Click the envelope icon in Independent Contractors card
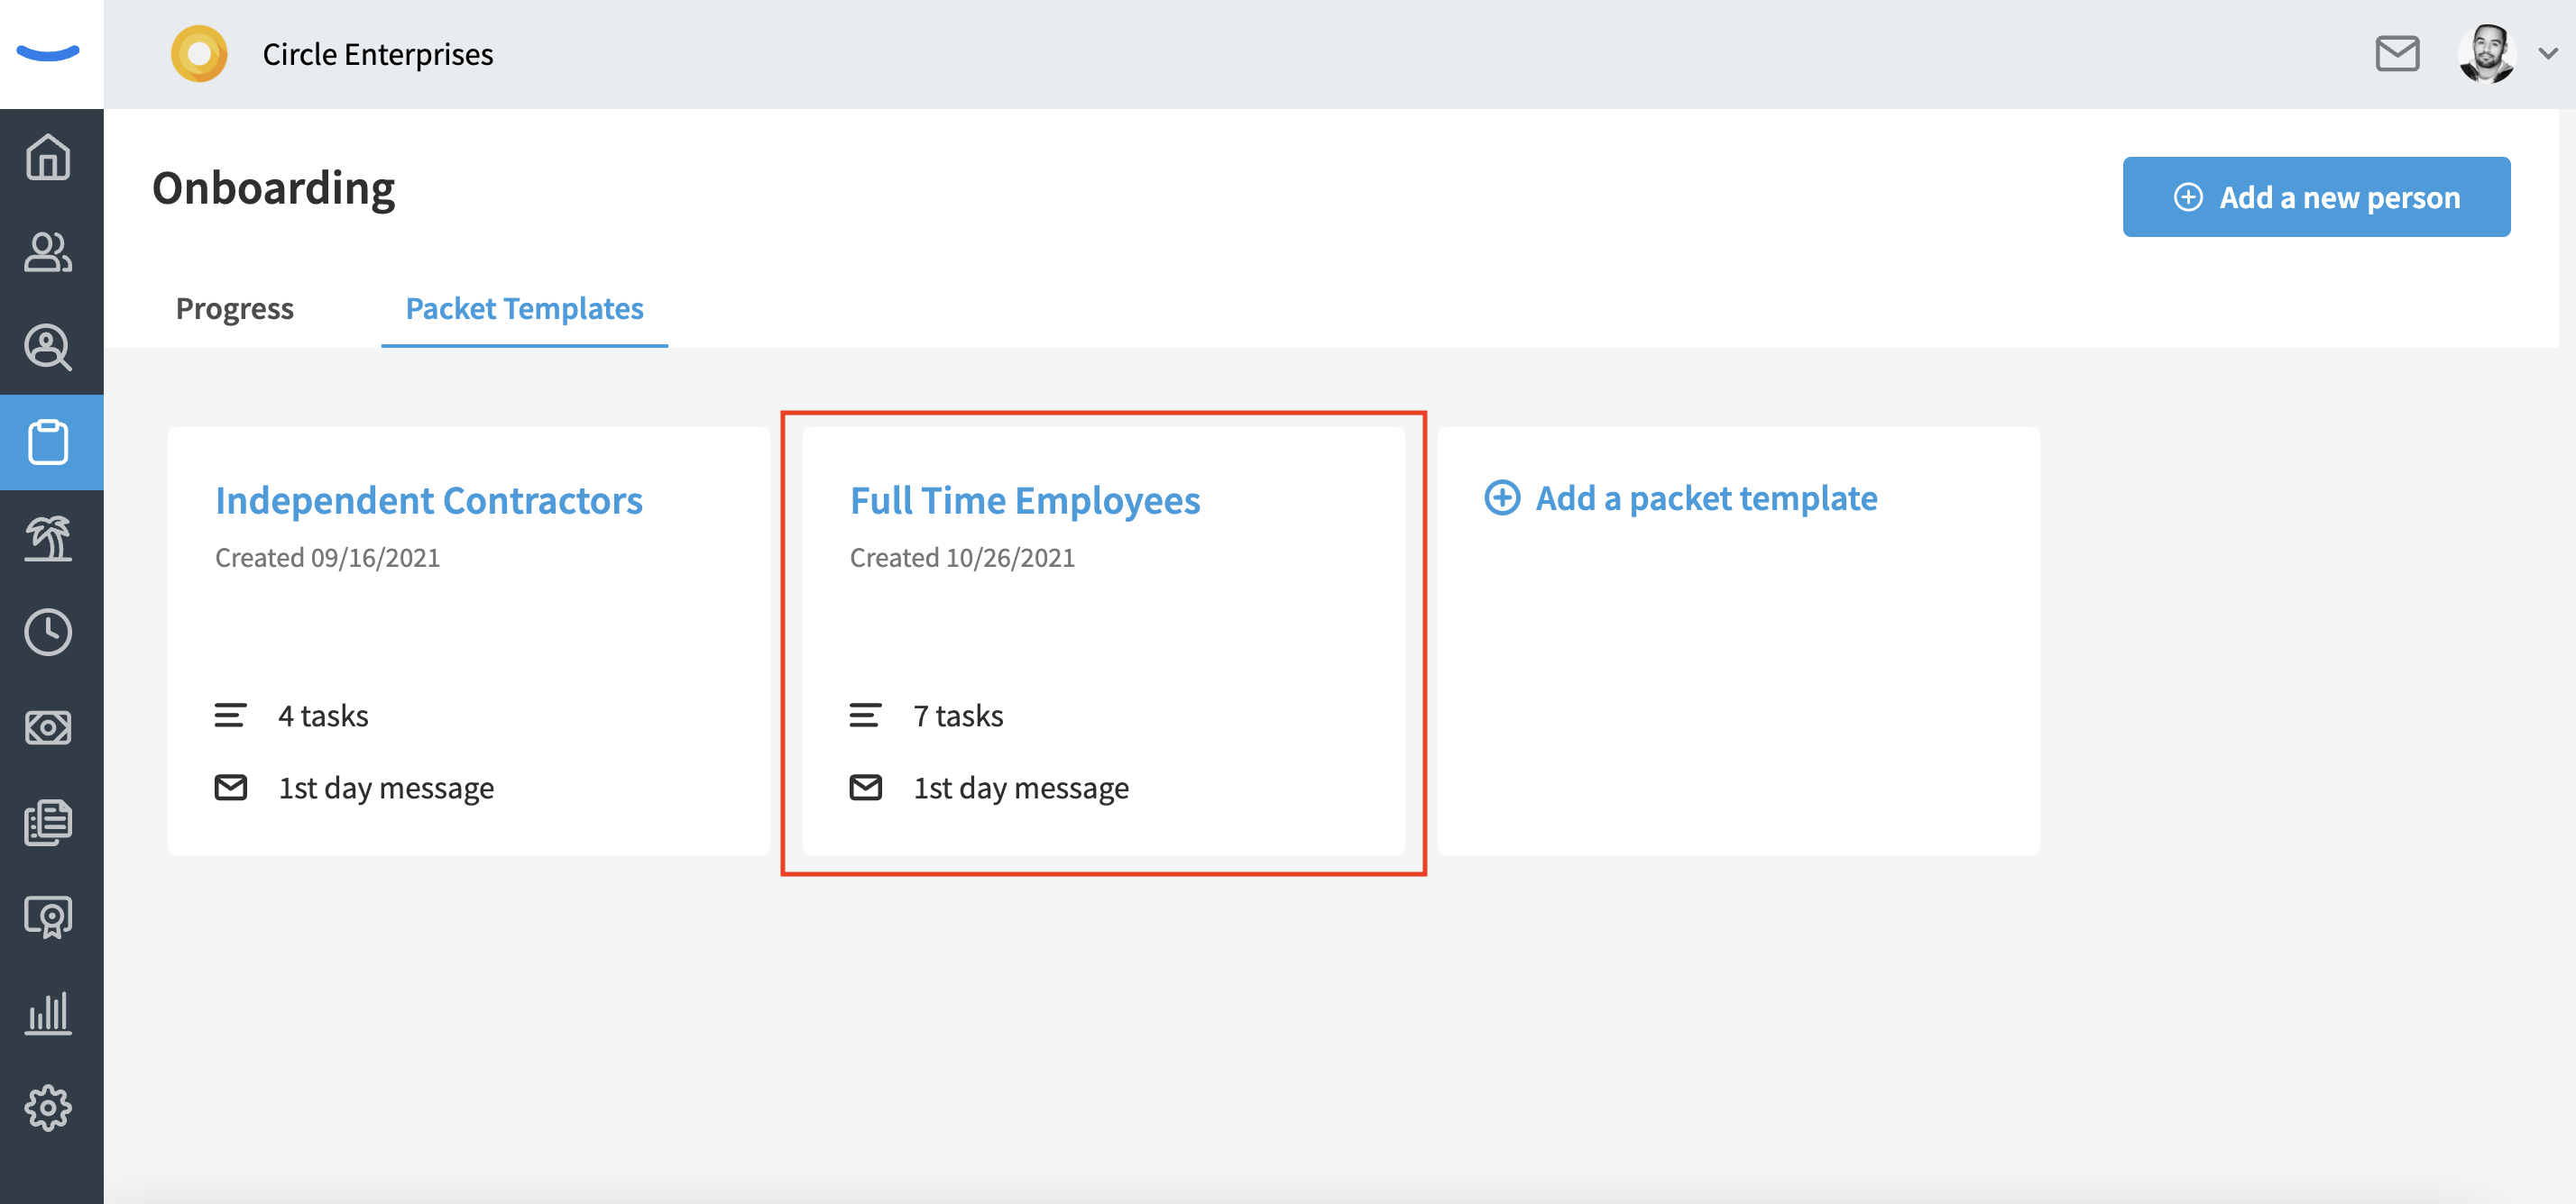 pos(231,788)
